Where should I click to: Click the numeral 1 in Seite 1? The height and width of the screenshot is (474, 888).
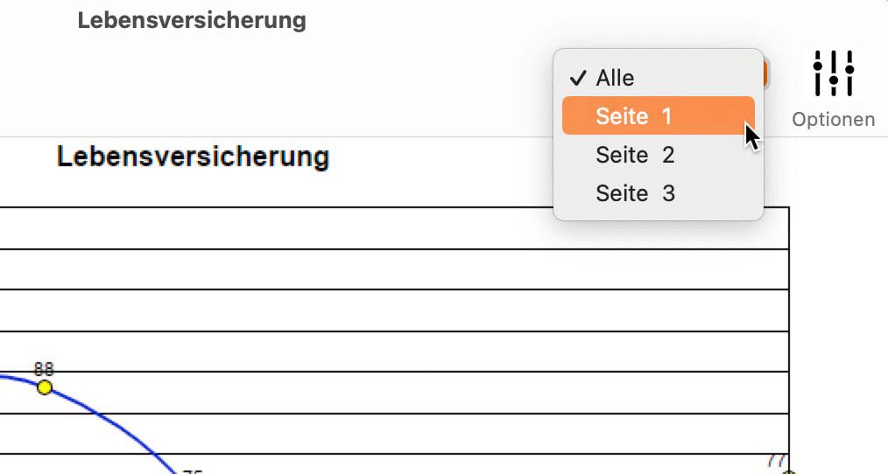click(666, 116)
